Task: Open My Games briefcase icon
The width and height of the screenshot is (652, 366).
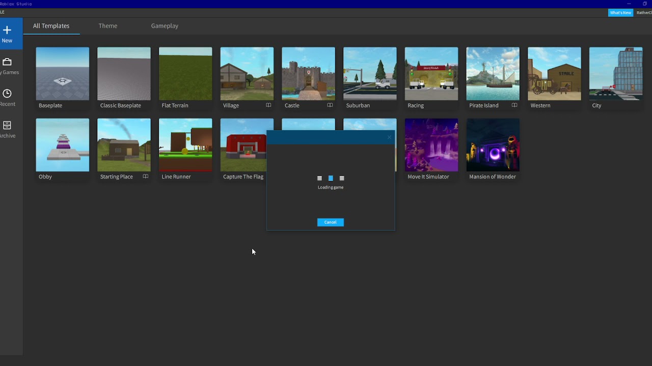Action: click(7, 62)
